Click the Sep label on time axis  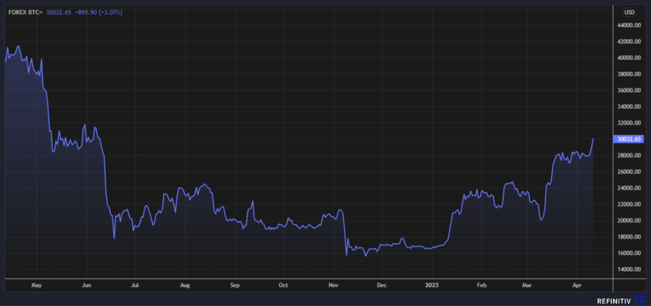point(235,286)
